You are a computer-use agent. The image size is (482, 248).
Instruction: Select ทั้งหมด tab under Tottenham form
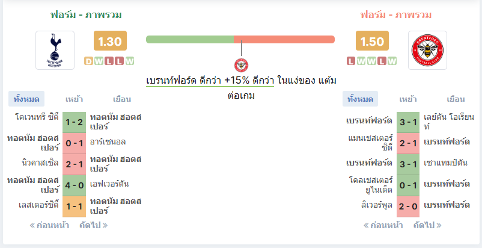coord(26,99)
